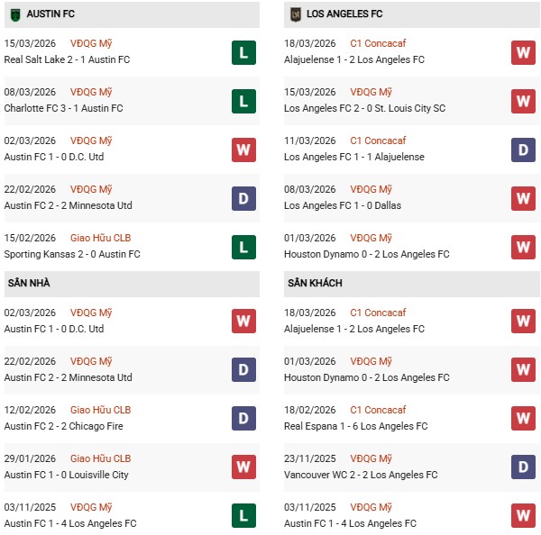Open the LOS ANGELES FC team header
The width and height of the screenshot is (541, 535).
(x=344, y=14)
